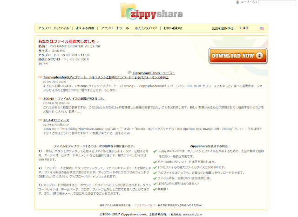Viewport: 298px width, 217px height.
Task: Click the checkmark beside ファイル寿命
Action: click(x=155, y=178)
